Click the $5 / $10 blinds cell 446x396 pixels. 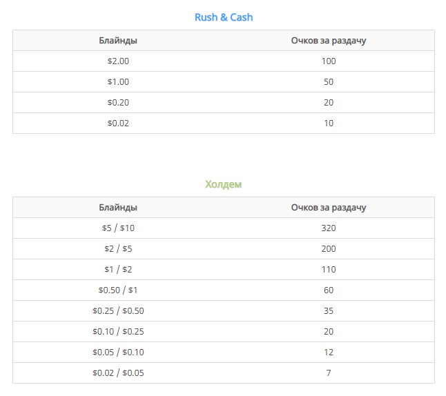click(x=118, y=228)
